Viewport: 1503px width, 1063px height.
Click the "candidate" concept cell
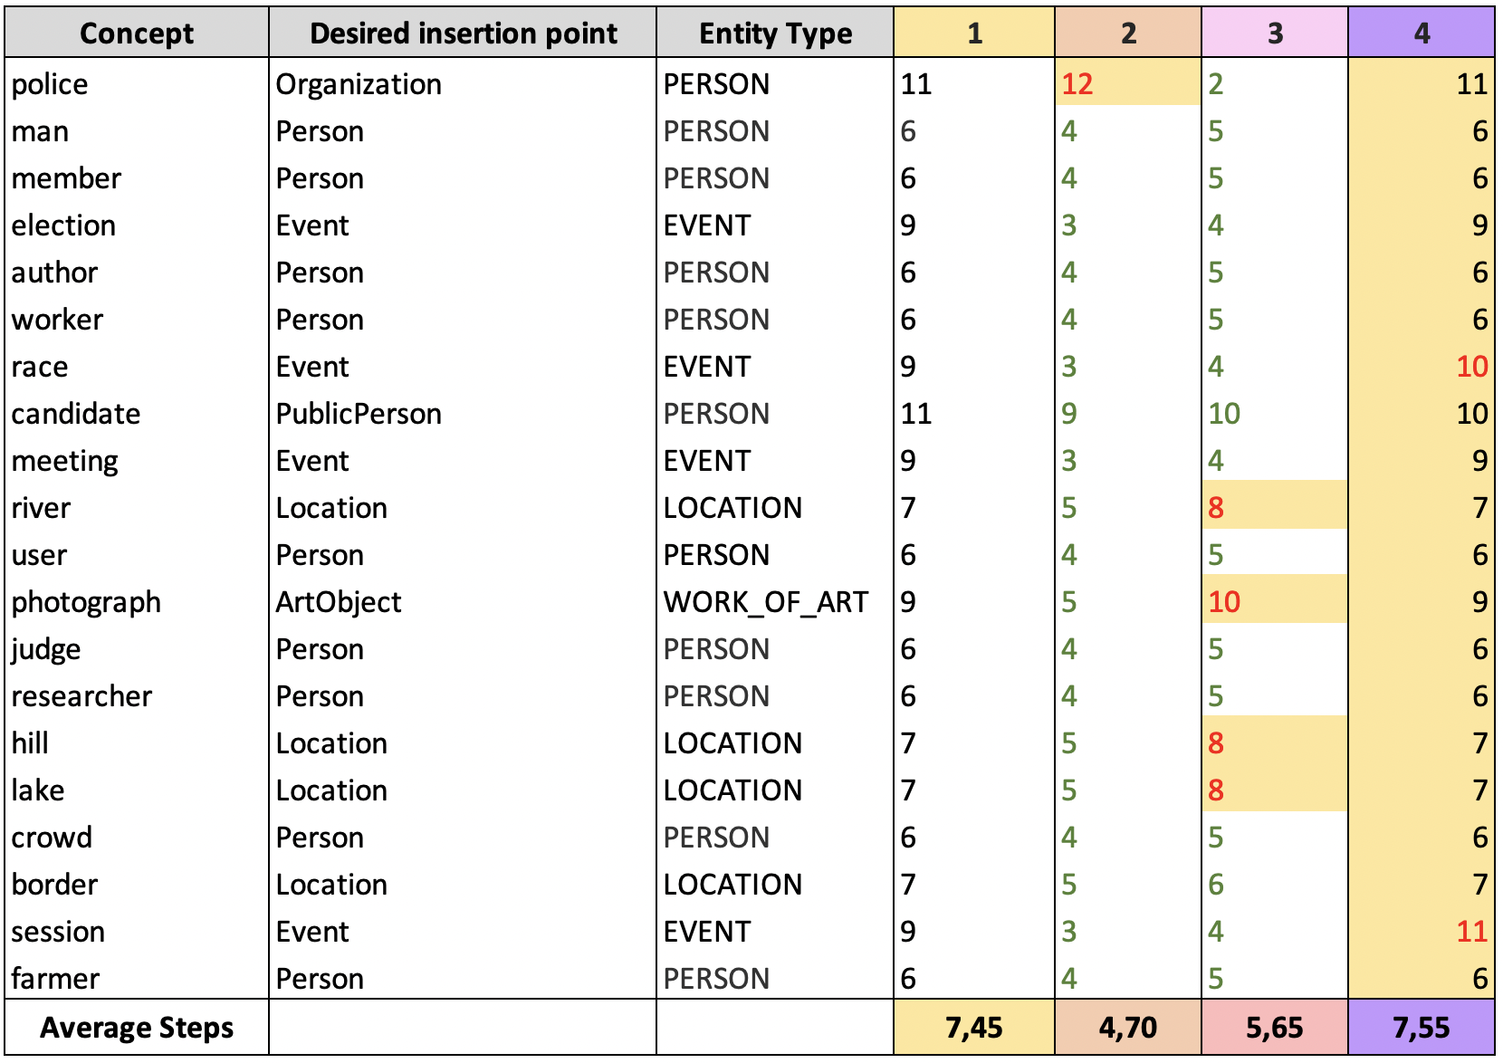coord(76,414)
